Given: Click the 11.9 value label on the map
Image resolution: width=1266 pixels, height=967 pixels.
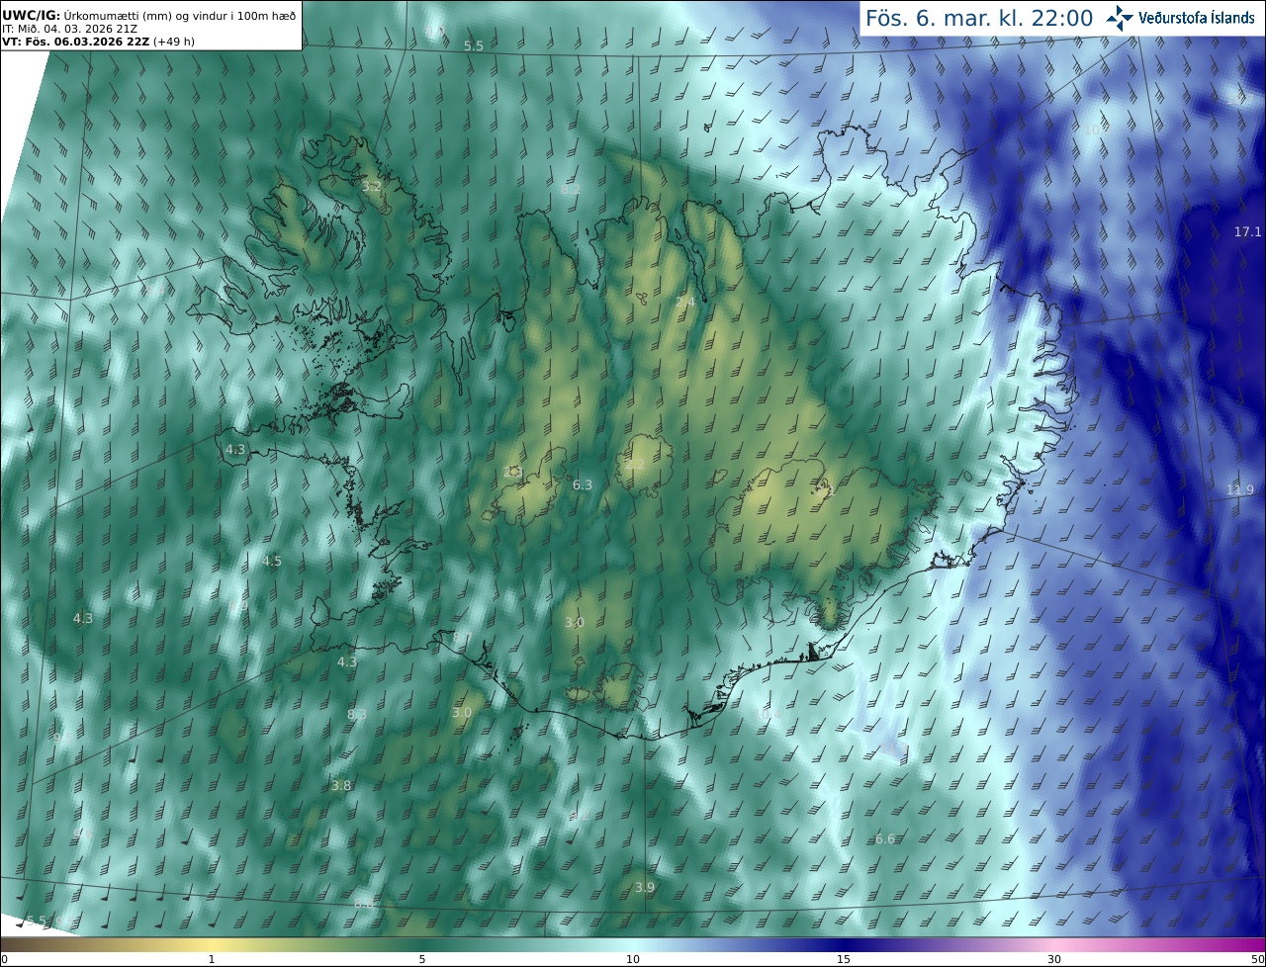Looking at the screenshot, I should [x=1239, y=489].
